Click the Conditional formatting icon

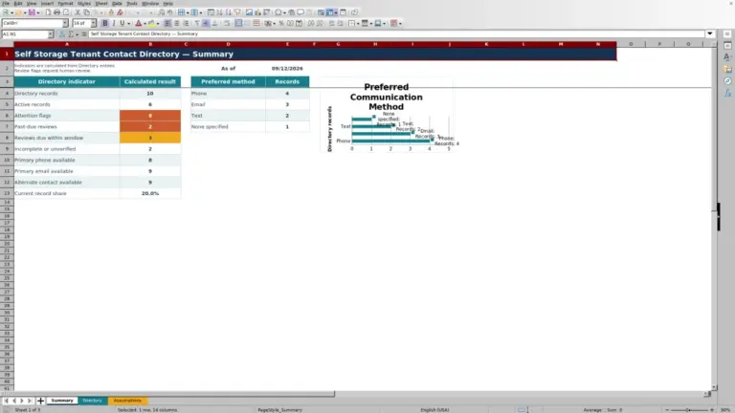click(393, 23)
